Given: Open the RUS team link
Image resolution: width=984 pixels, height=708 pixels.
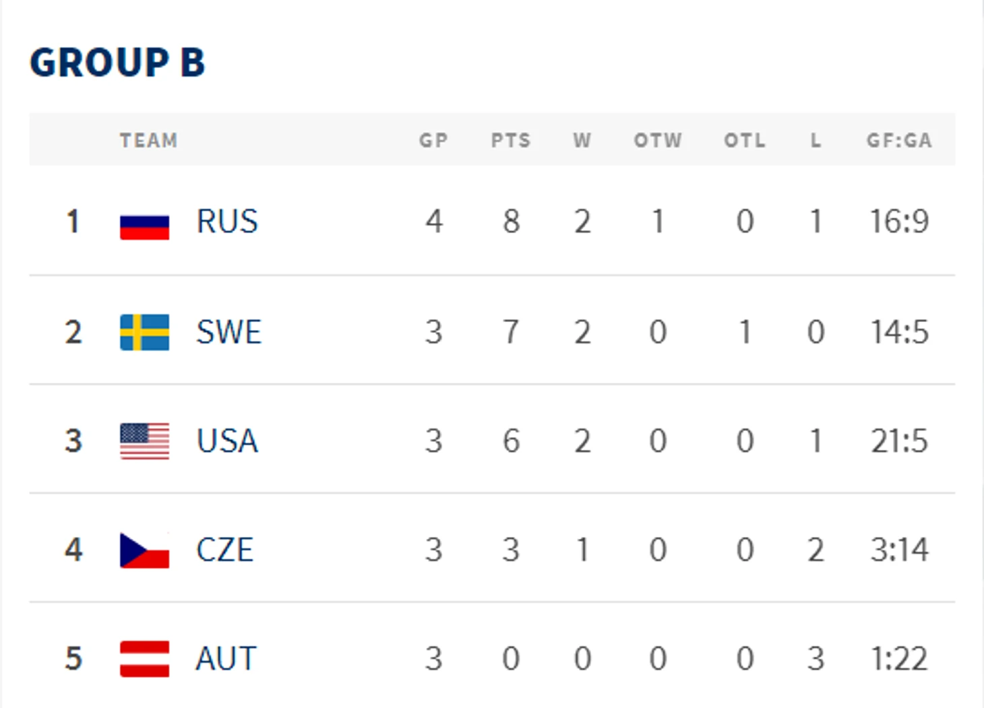Looking at the screenshot, I should click(227, 222).
